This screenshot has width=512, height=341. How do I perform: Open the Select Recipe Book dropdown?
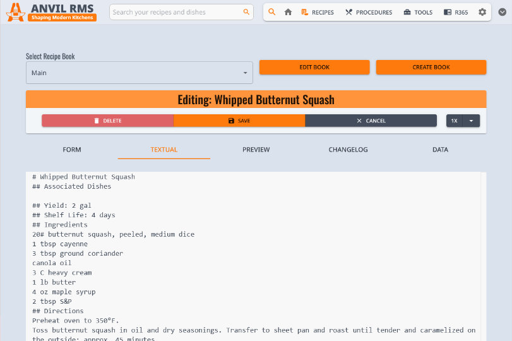tap(139, 73)
